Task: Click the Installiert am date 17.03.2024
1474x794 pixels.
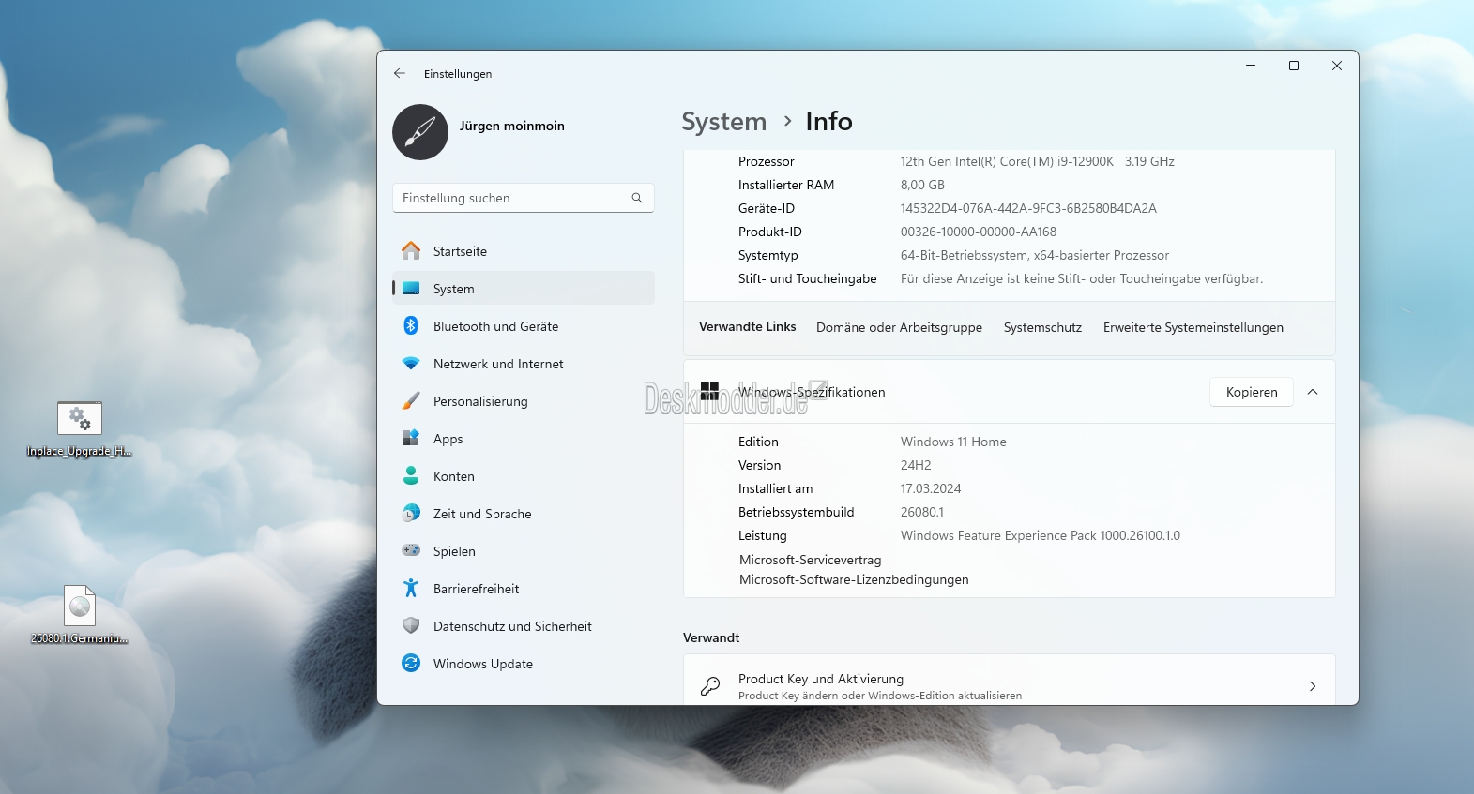Action: pyautogui.click(x=931, y=488)
